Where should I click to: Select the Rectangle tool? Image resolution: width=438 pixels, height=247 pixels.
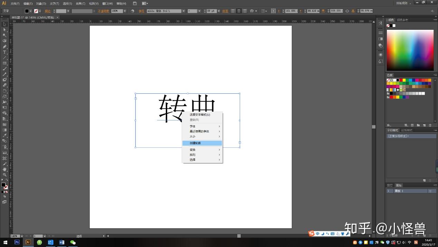click(4, 63)
